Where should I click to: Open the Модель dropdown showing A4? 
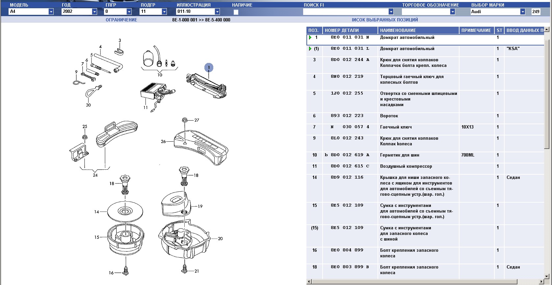point(51,12)
